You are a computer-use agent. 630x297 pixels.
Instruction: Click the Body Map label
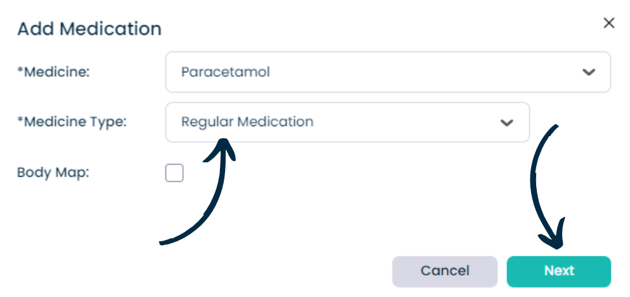pos(53,173)
